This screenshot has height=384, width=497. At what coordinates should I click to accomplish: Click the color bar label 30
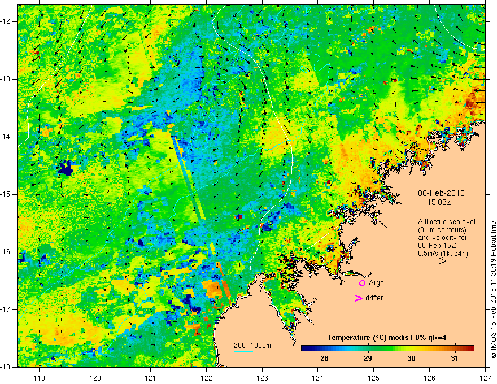(411, 359)
